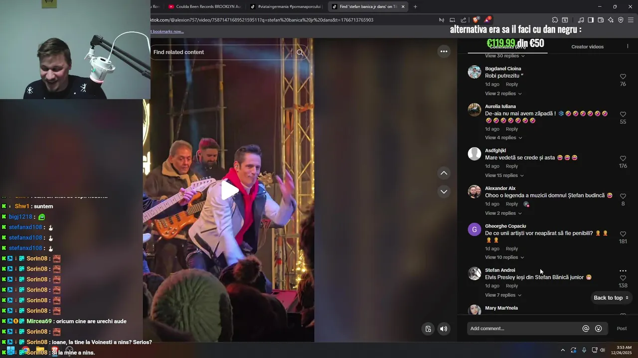Open Alexander Alx's username link
Image resolution: width=638 pixels, height=358 pixels.
[x=500, y=188]
